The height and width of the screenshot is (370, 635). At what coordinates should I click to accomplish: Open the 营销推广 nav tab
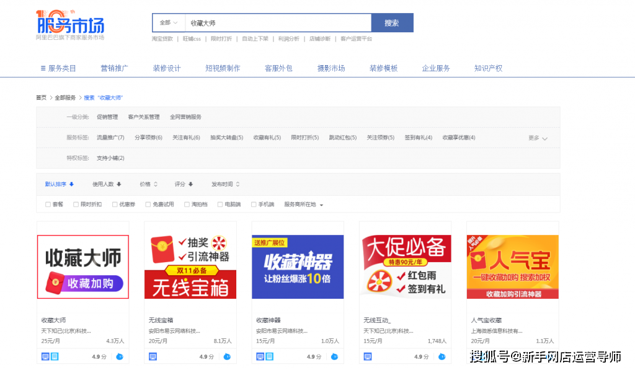[114, 68]
